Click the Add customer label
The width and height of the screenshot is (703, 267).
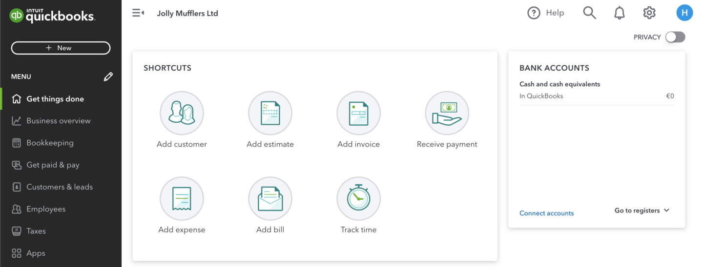[182, 144]
